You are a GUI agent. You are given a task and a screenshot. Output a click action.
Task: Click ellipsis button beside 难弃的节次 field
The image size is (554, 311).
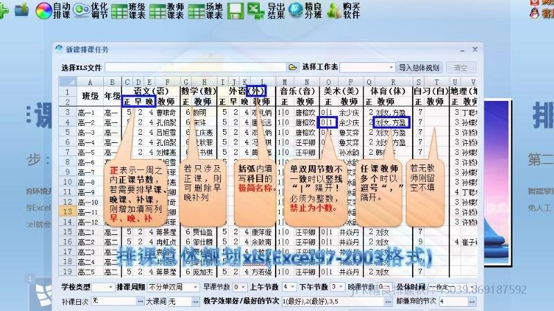[x=472, y=301]
